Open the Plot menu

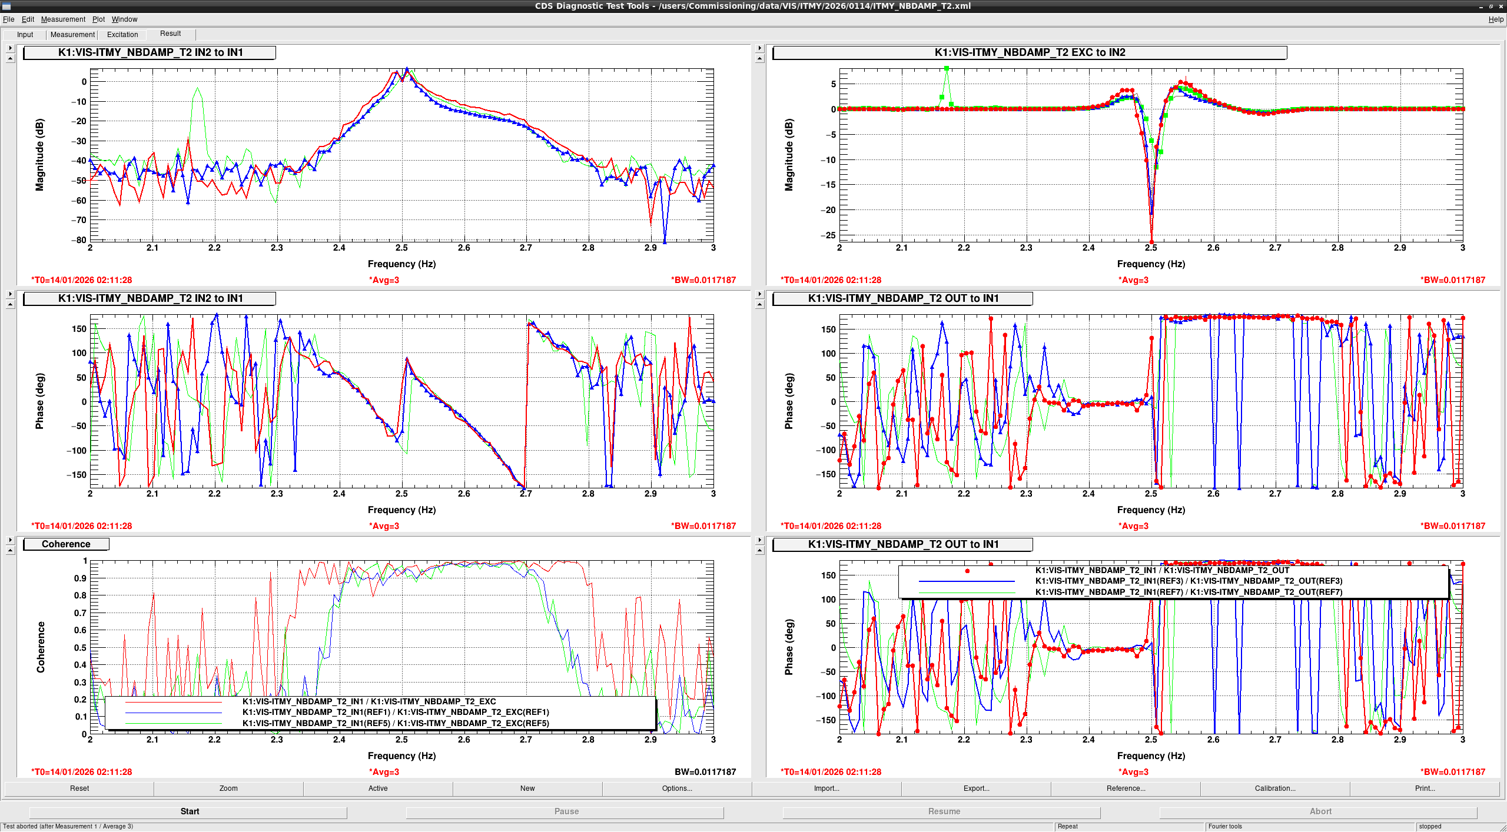pos(98,19)
